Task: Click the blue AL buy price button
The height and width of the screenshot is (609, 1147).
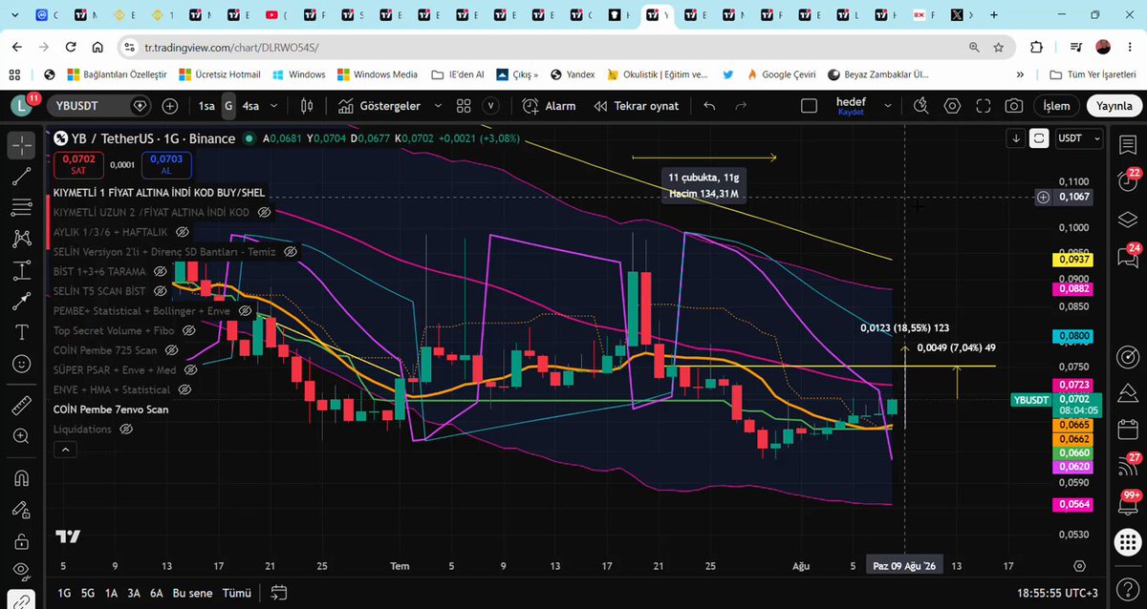Action: click(x=165, y=165)
